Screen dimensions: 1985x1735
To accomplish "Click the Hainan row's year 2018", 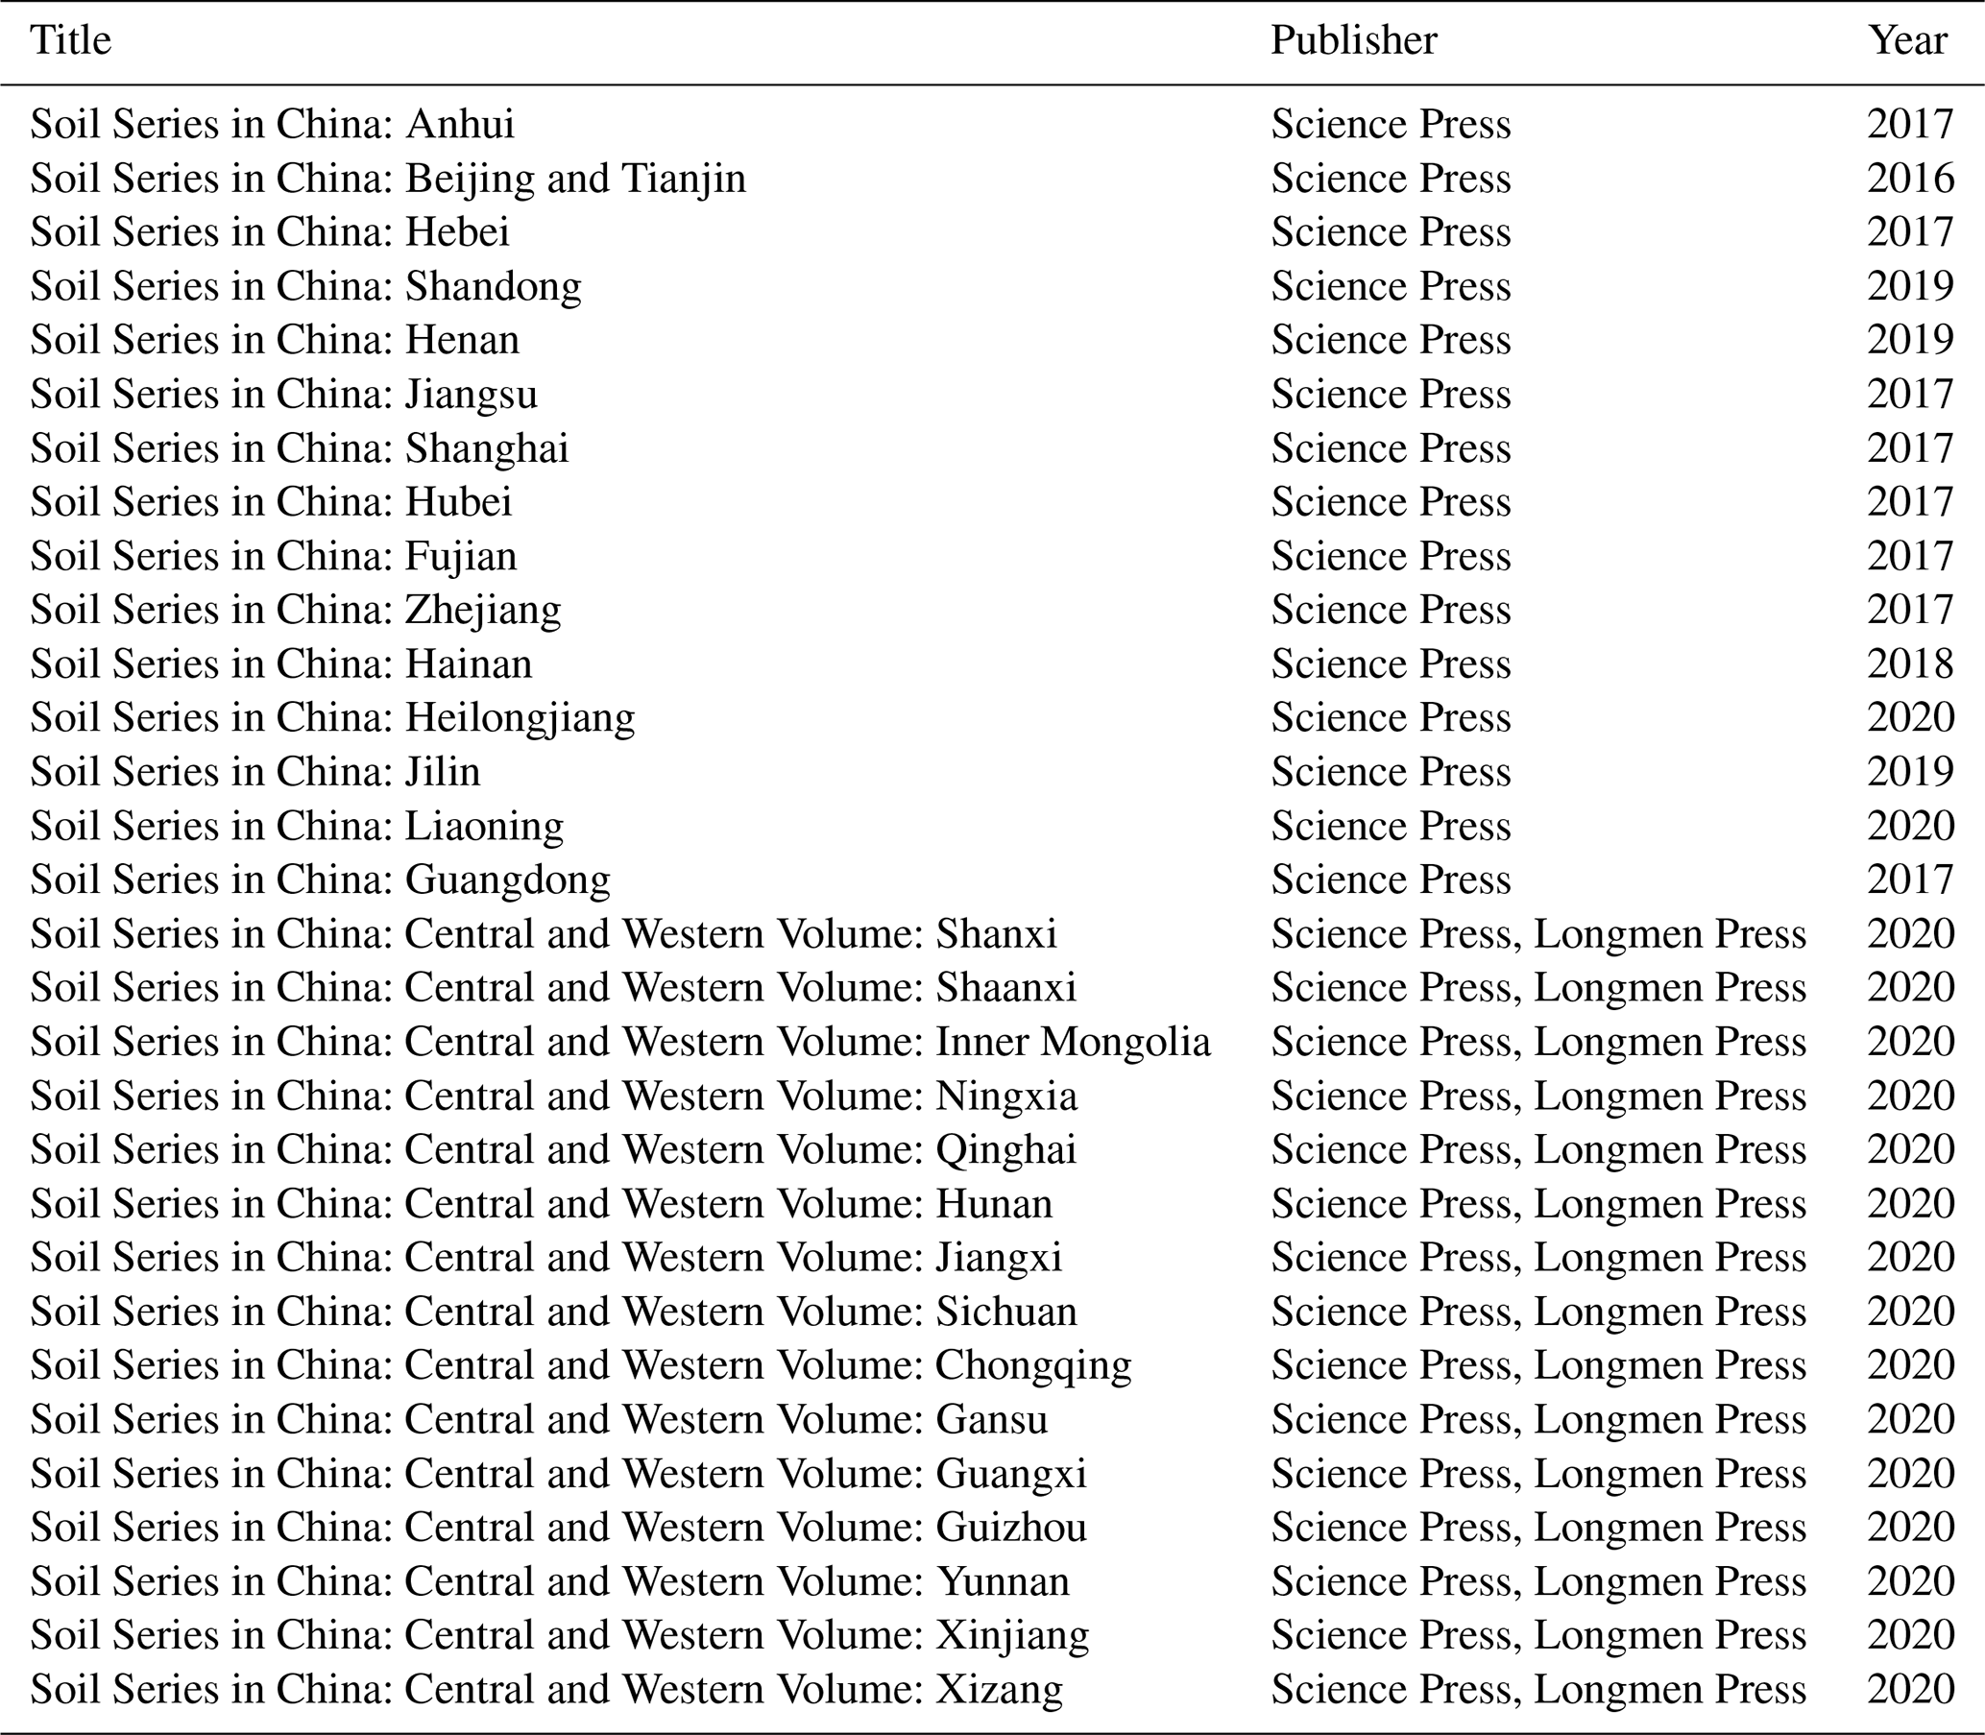I will (1910, 664).
